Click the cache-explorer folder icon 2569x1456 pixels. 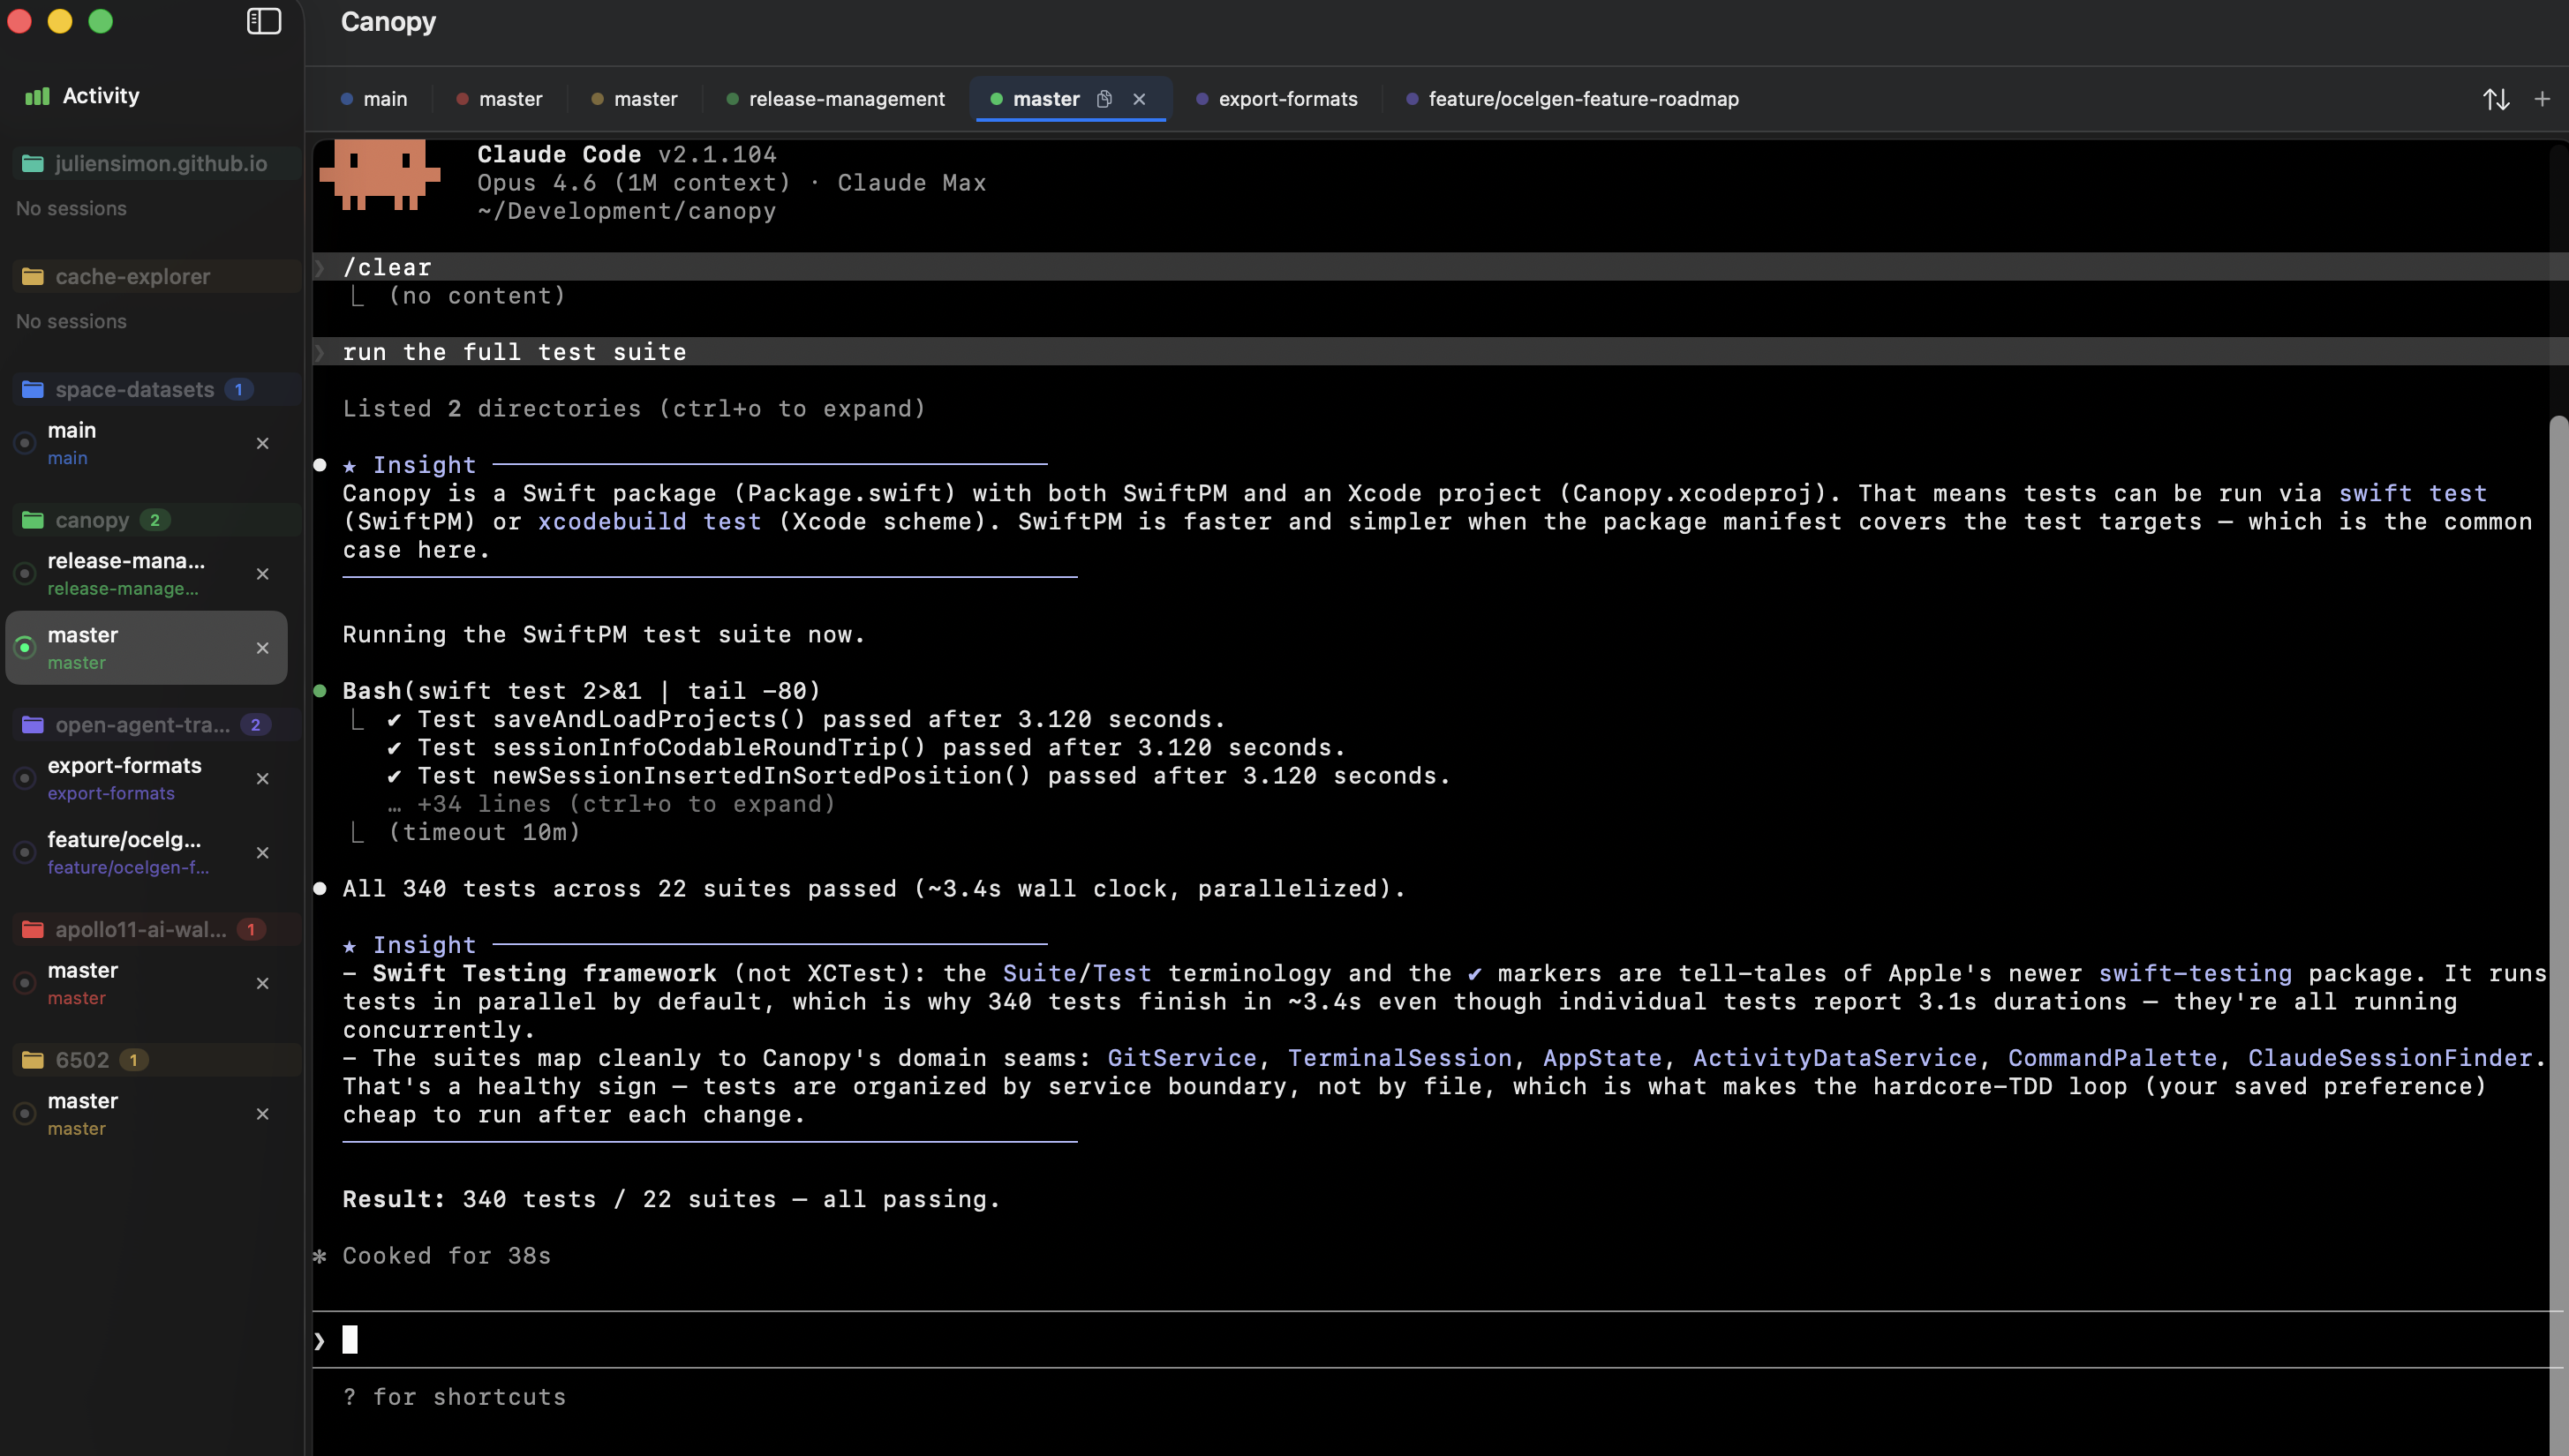(33, 276)
